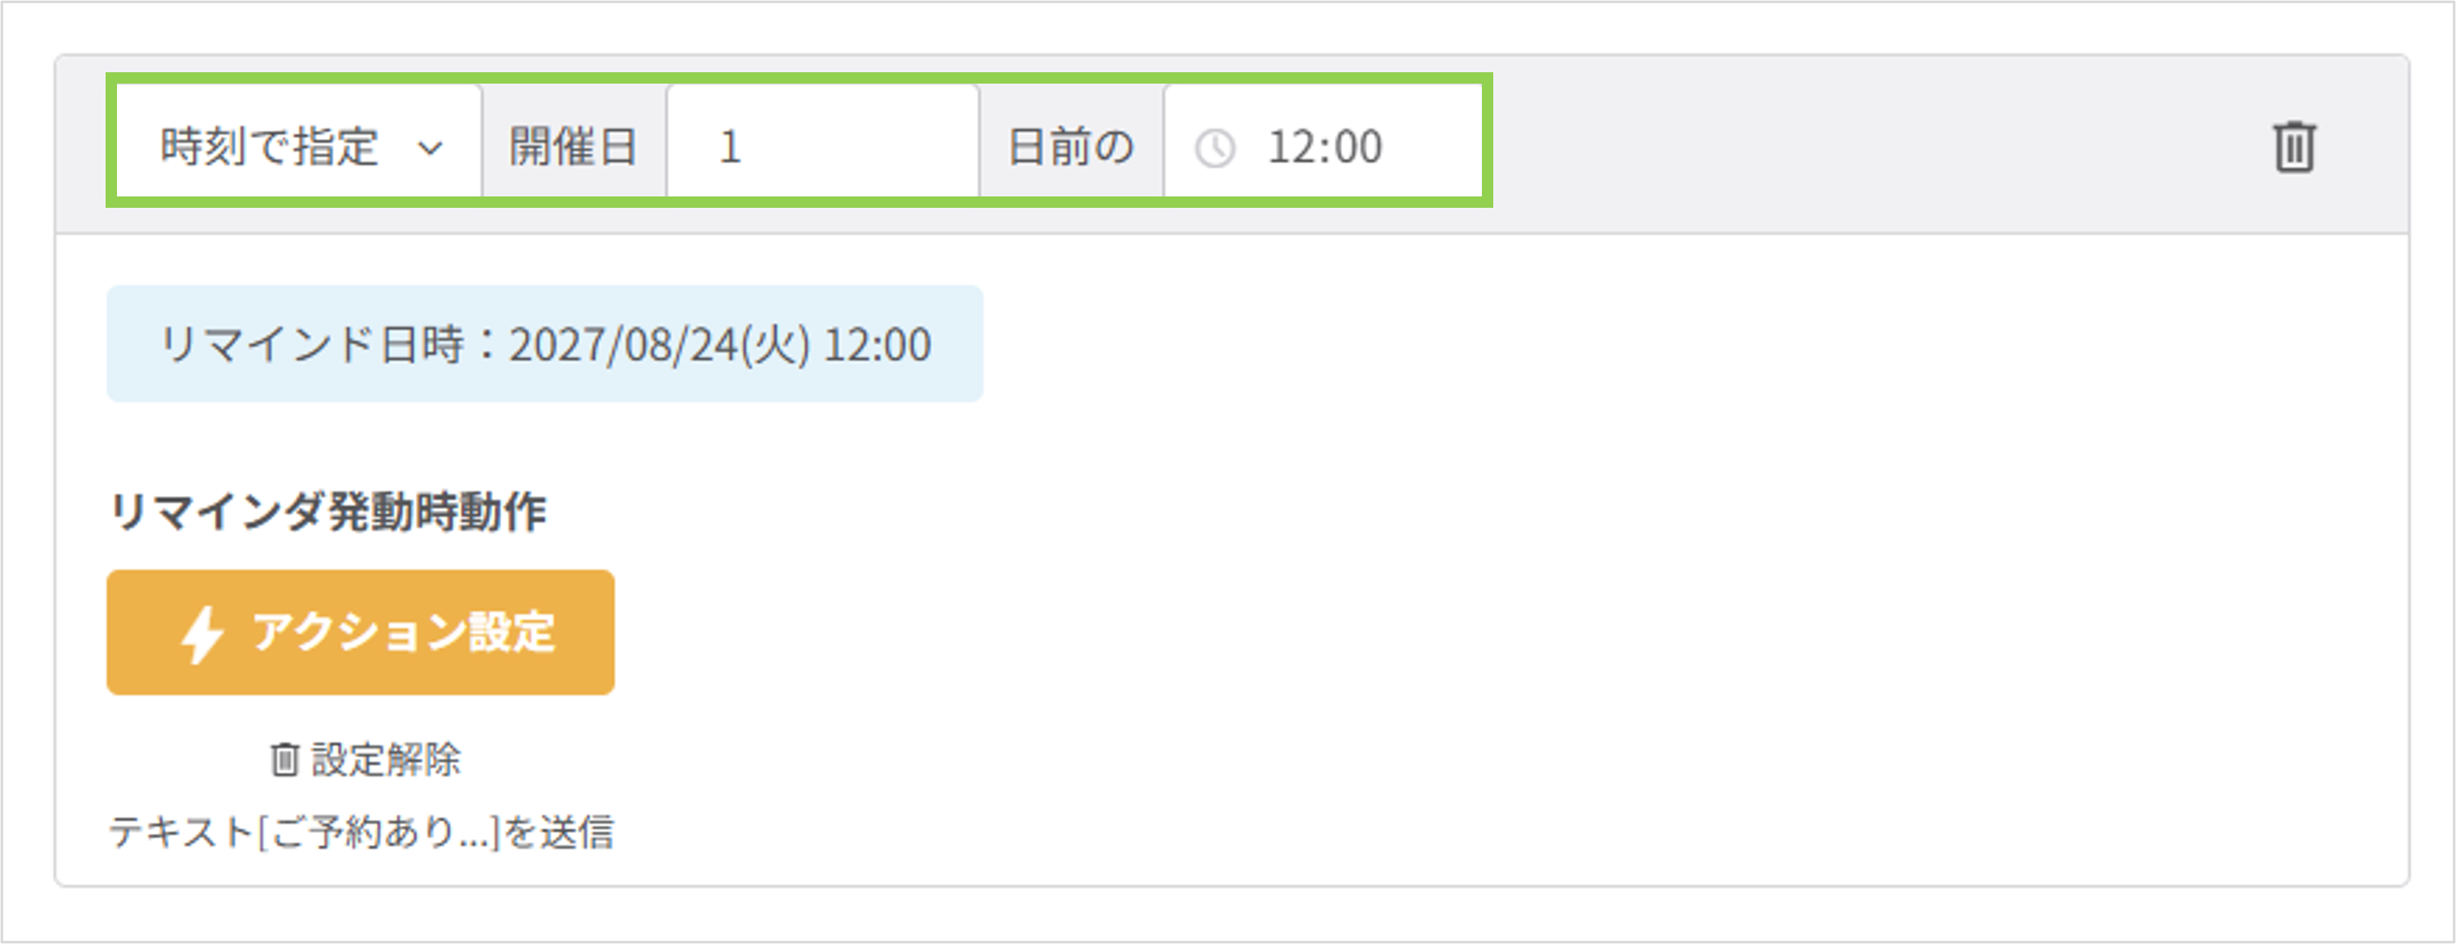Click the アクション設定 button
Image resolution: width=2456 pixels, height=944 pixels.
[361, 632]
